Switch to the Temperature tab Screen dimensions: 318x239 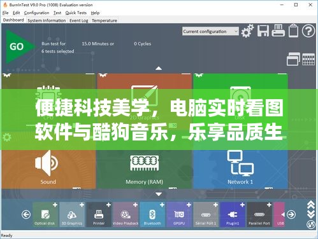pos(105,20)
